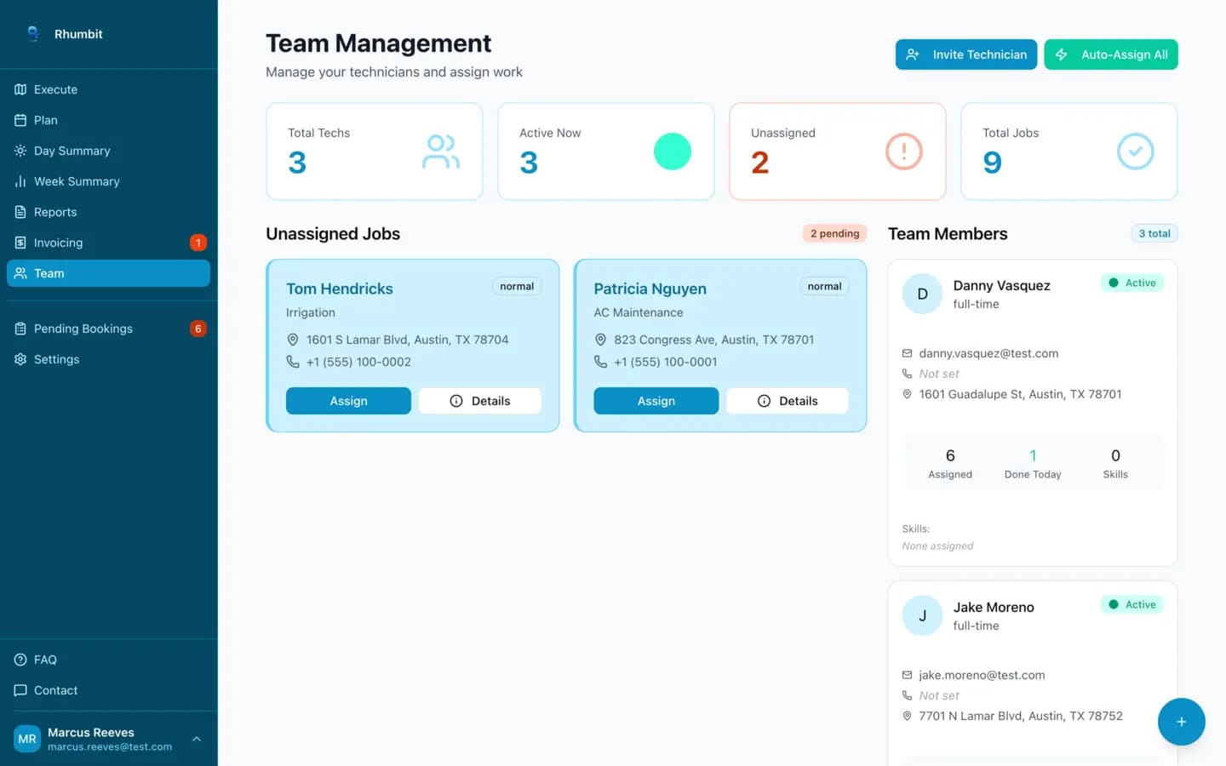Screen dimensions: 1226x766
Task: Select the Week Summary chart icon
Action: click(19, 181)
